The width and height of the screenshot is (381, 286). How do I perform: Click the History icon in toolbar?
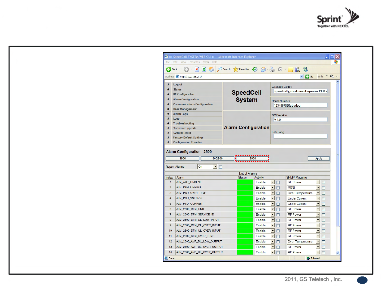[x=255, y=69]
